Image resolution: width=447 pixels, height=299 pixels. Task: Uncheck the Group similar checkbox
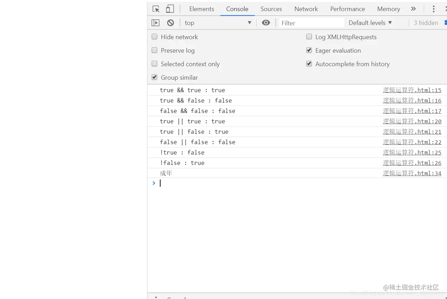155,77
